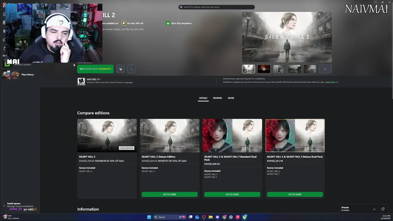Click the Deluxe Dual Pack cover image

(x=295, y=135)
